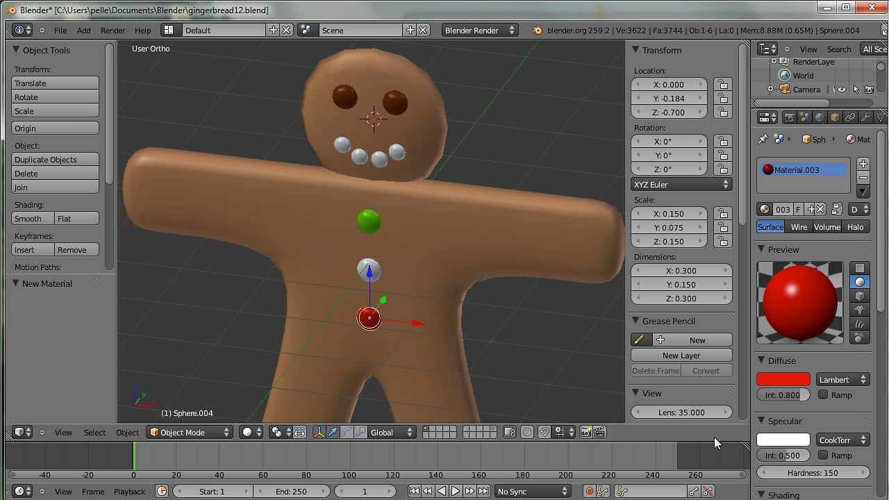Screen dimensions: 889x500
Task: Click the OpenGL render image camera icon
Action: click(x=585, y=432)
